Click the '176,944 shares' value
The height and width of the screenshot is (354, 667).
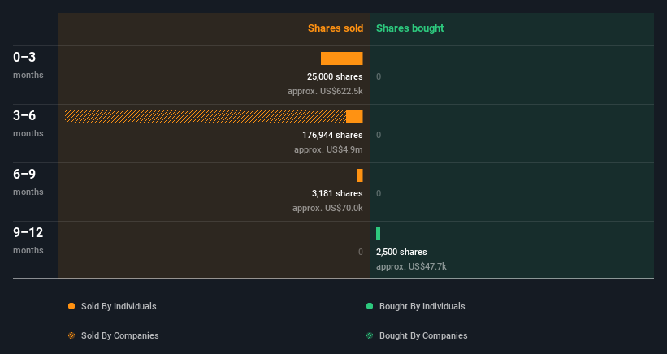[x=332, y=135]
